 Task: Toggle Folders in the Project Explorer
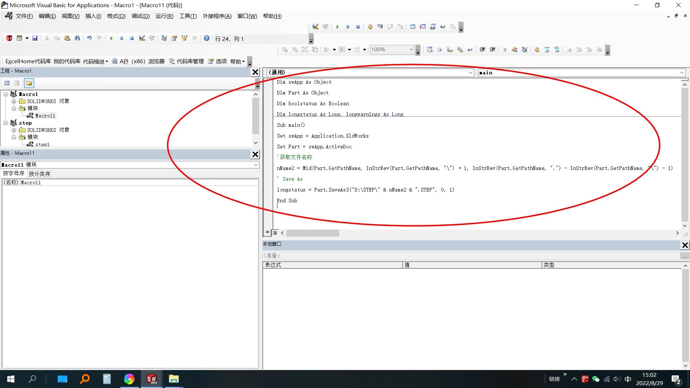[29, 83]
